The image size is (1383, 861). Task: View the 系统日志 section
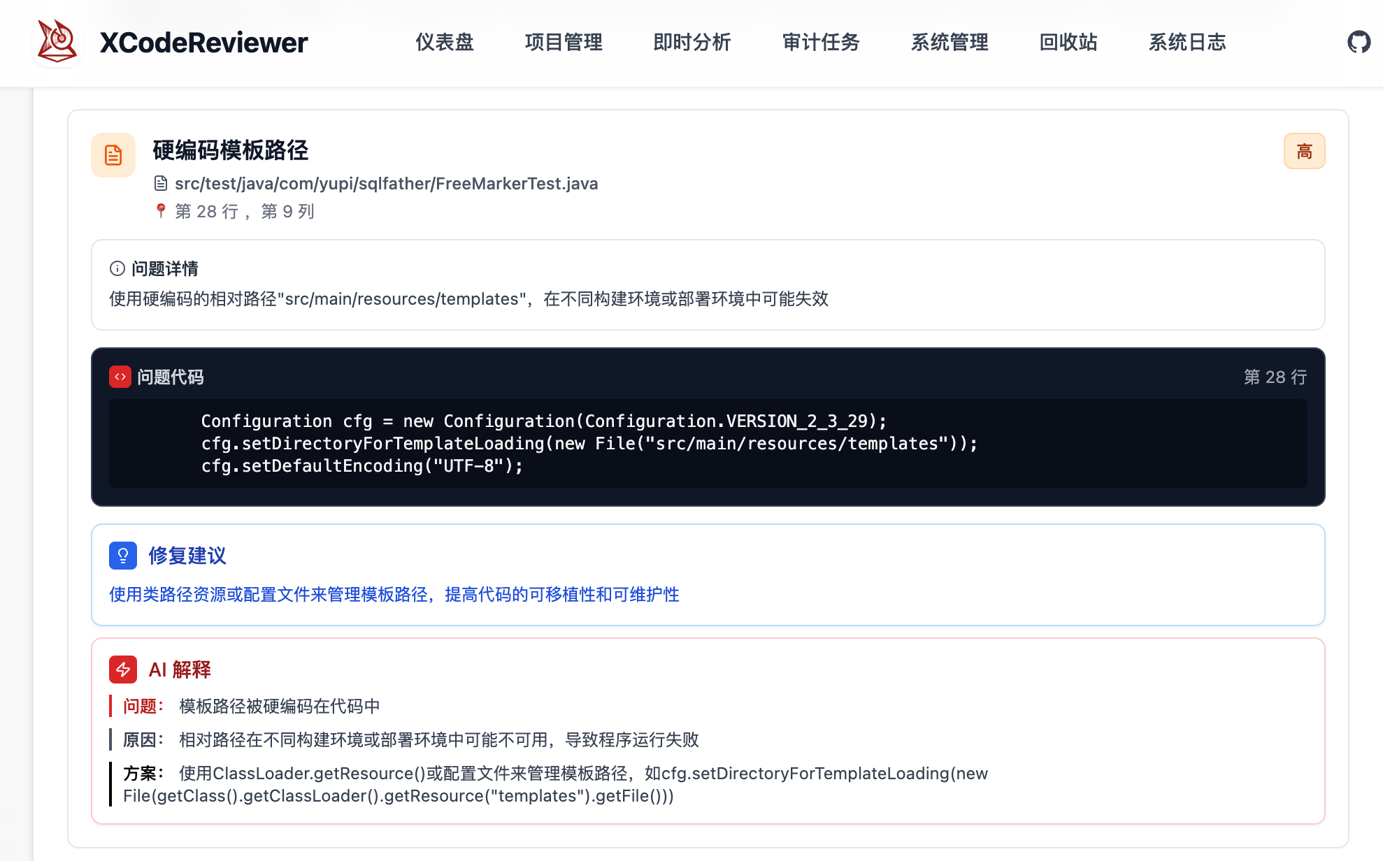1187,43
